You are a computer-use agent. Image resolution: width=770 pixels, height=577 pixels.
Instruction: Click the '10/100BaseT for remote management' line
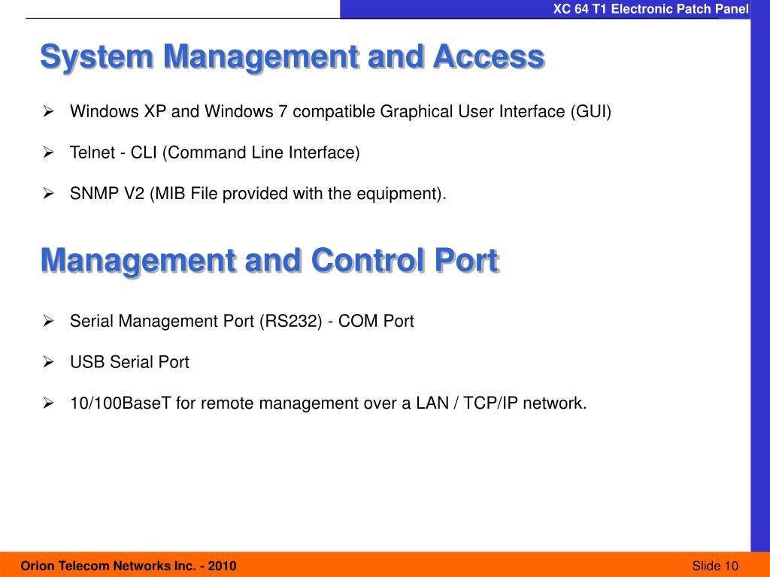pyautogui.click(x=328, y=403)
